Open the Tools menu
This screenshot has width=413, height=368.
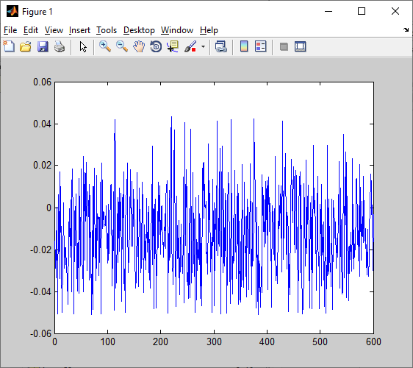click(107, 30)
